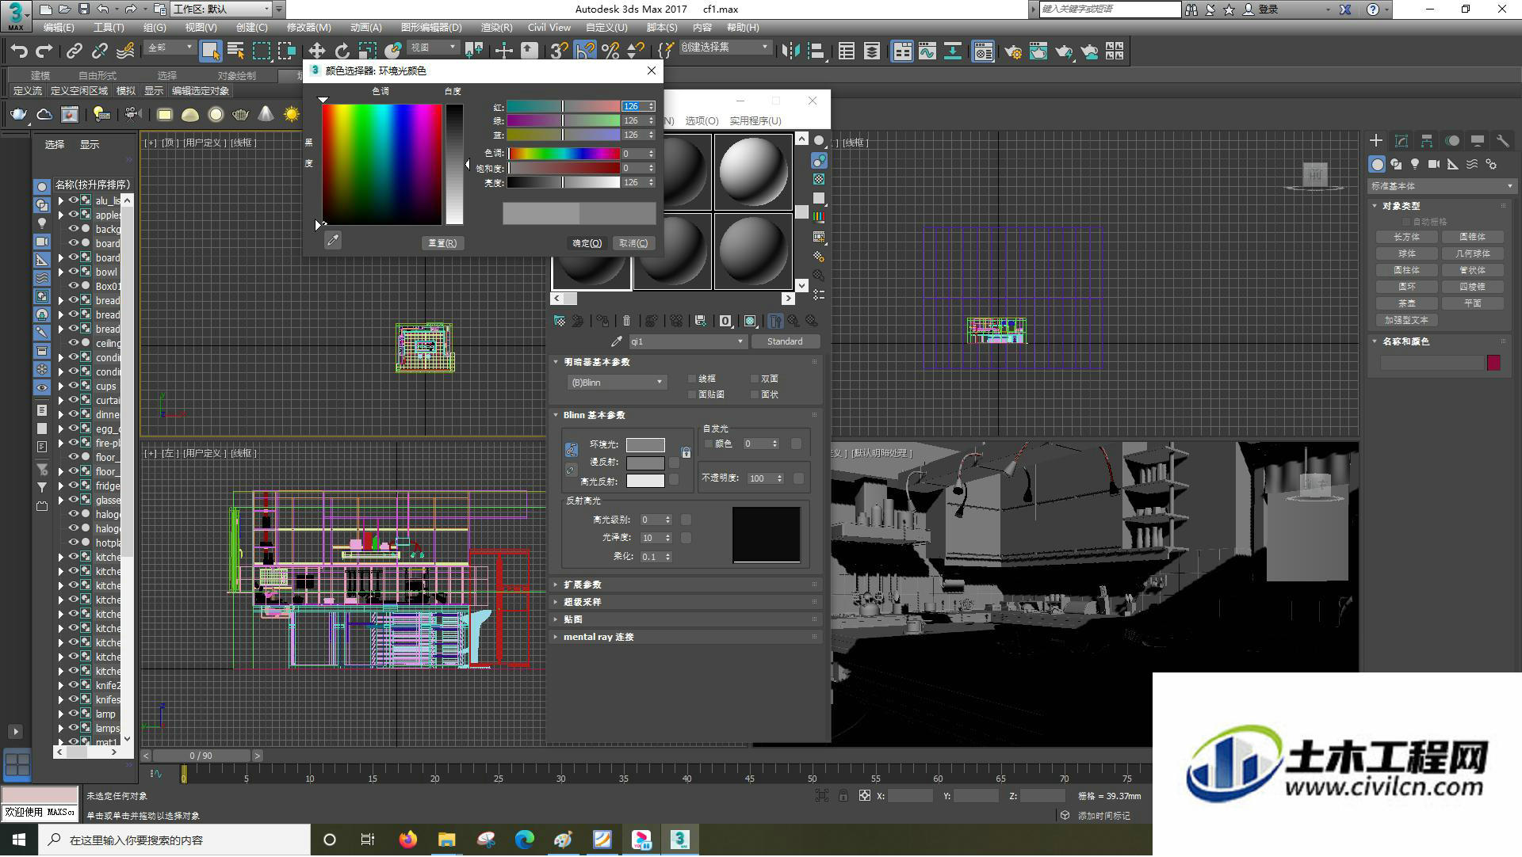
Task: Enable the 线框 (Wire) checkbox
Action: 692,379
